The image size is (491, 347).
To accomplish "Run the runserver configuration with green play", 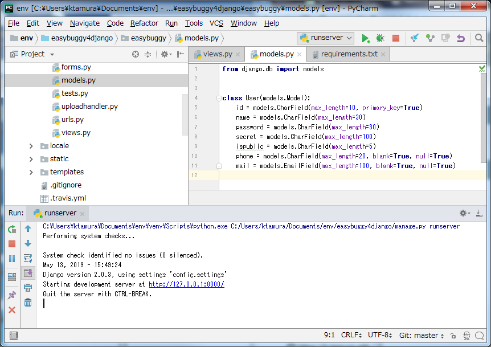I will (x=365, y=38).
